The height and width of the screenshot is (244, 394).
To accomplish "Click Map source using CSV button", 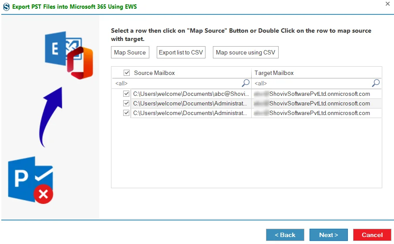I will pyautogui.click(x=246, y=52).
